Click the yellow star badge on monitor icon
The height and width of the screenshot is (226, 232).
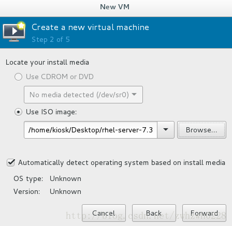click(21, 25)
